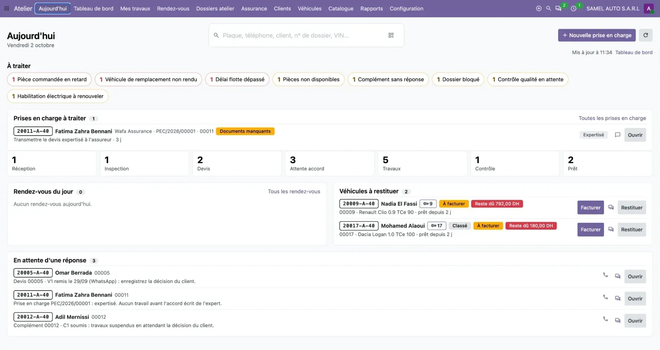This screenshot has width=660, height=350.
Task: Open conversations icon with badge 2
Action: click(559, 8)
